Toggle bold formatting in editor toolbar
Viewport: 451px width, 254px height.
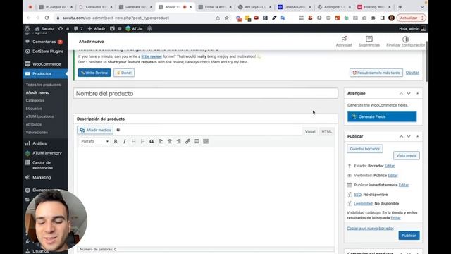coord(116,141)
